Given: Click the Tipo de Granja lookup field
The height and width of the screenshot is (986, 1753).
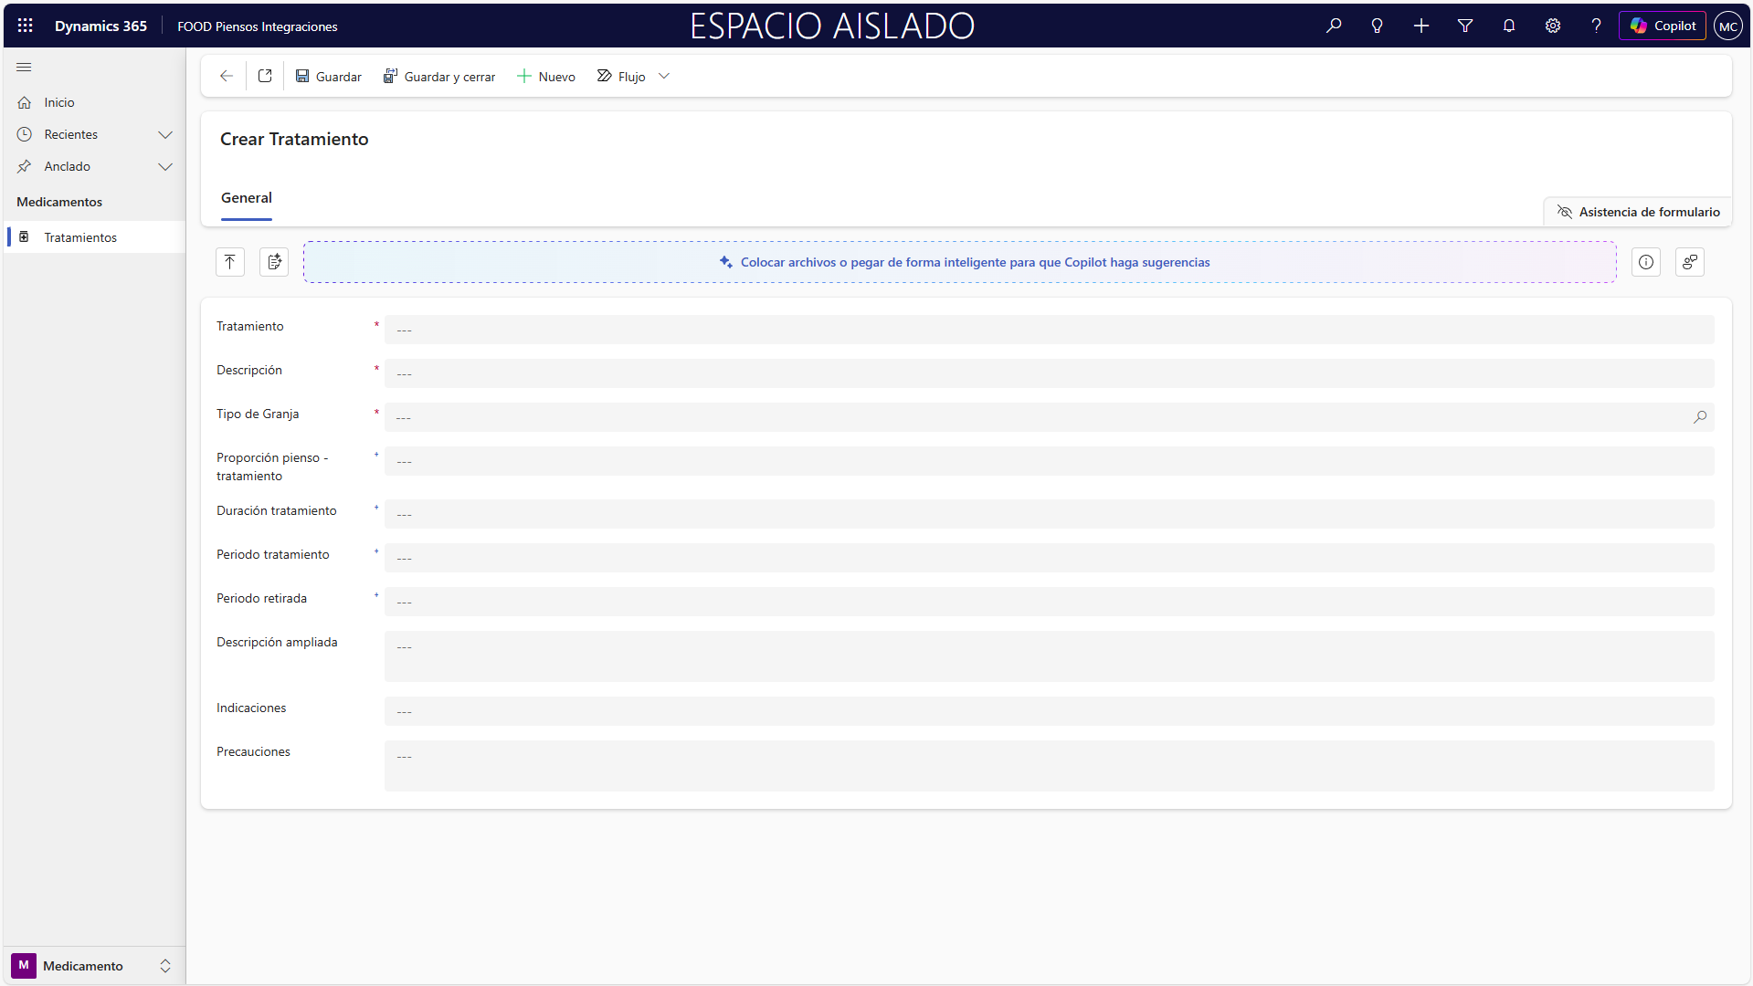Looking at the screenshot, I should point(1041,417).
